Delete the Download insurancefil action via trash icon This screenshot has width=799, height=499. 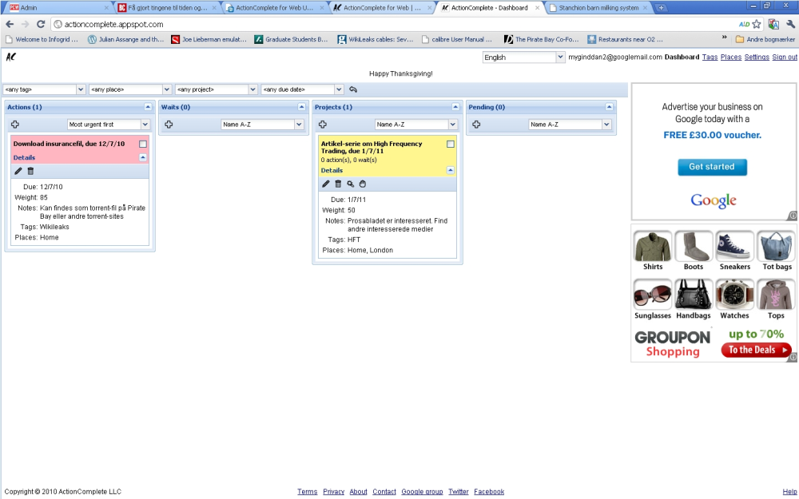(x=30, y=171)
